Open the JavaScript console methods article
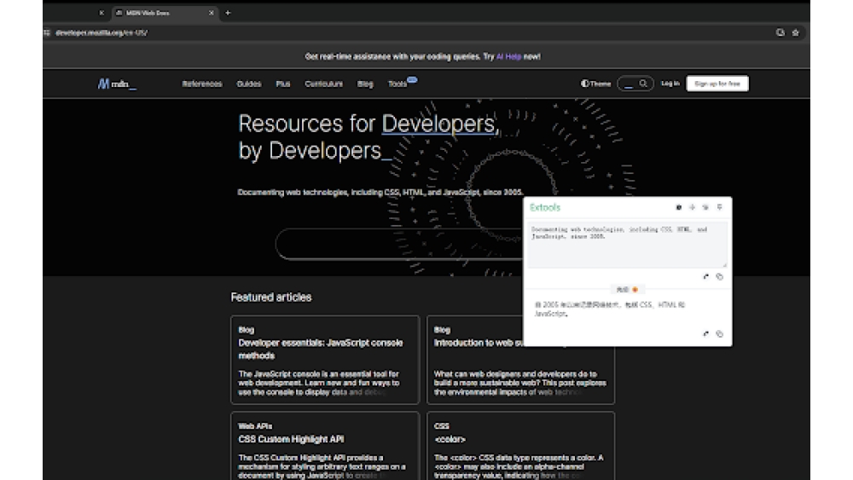 click(321, 349)
